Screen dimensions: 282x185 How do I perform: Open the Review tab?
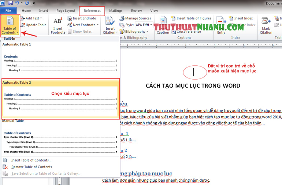(x=136, y=11)
